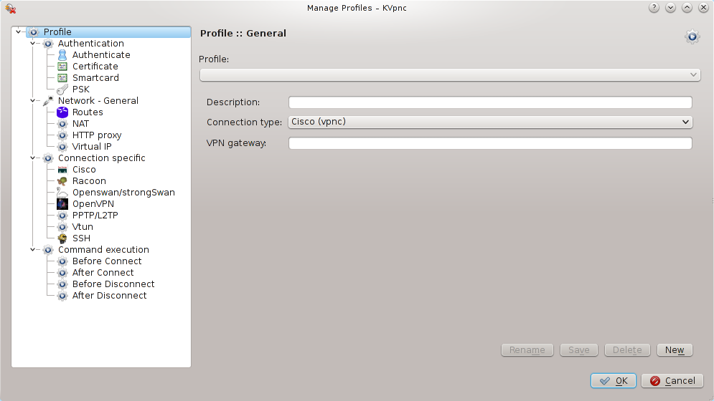The height and width of the screenshot is (401, 714).
Task: Click the Racoon icon in tree
Action: (x=62, y=181)
